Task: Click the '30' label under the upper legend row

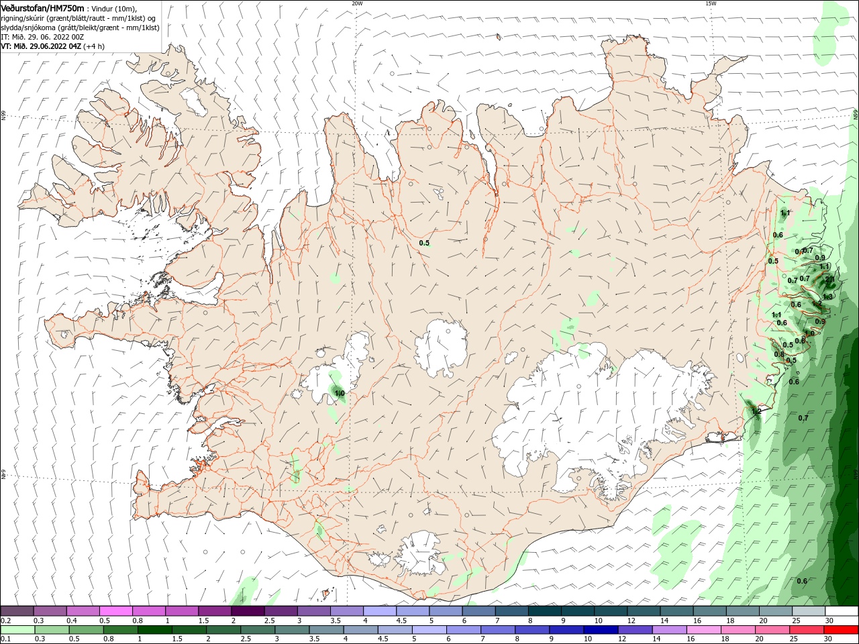Action: (x=829, y=621)
